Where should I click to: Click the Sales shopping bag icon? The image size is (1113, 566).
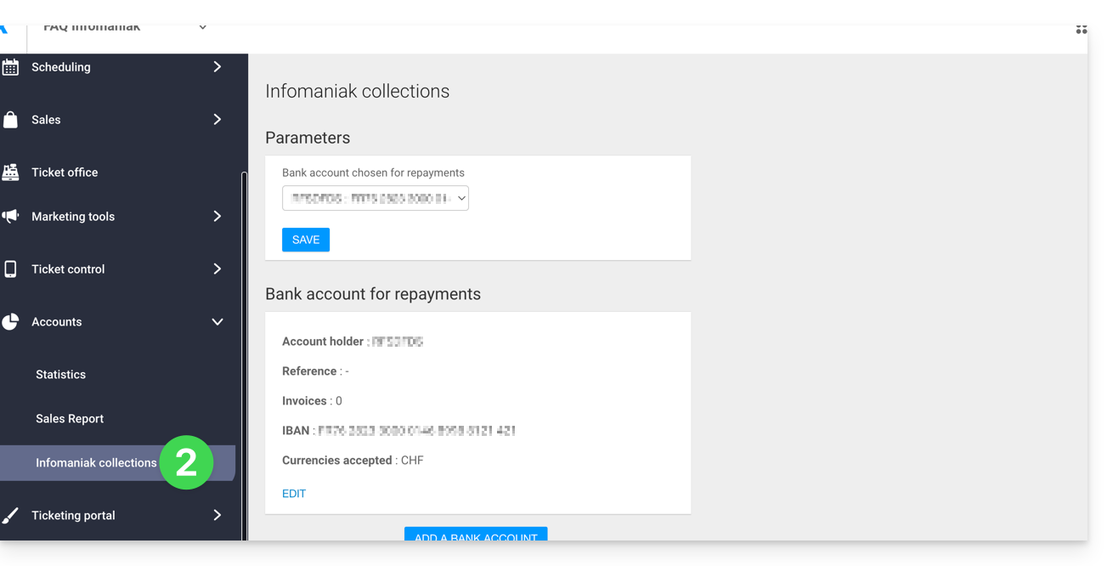pos(10,120)
